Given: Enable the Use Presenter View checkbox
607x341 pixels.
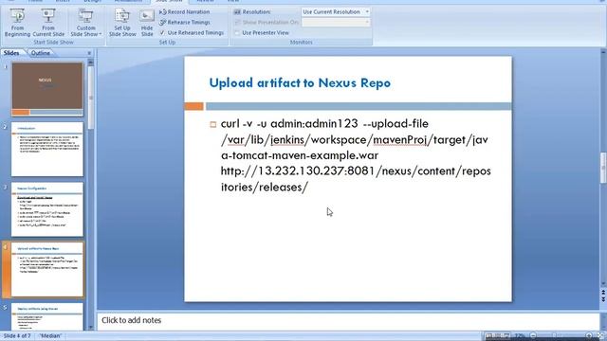Looking at the screenshot, I should point(237,33).
